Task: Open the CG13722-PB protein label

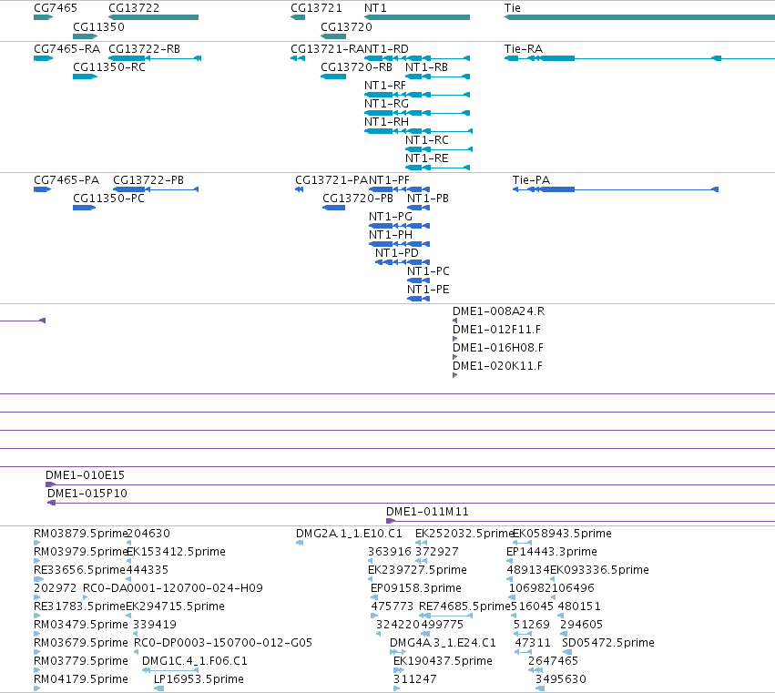Action: [x=148, y=180]
